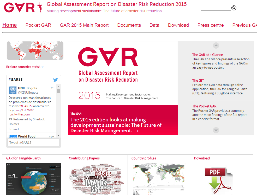The height and width of the screenshot is (195, 257).
Task: Open The Pocket GAR heading in side panel
Action: pyautogui.click(x=204, y=106)
